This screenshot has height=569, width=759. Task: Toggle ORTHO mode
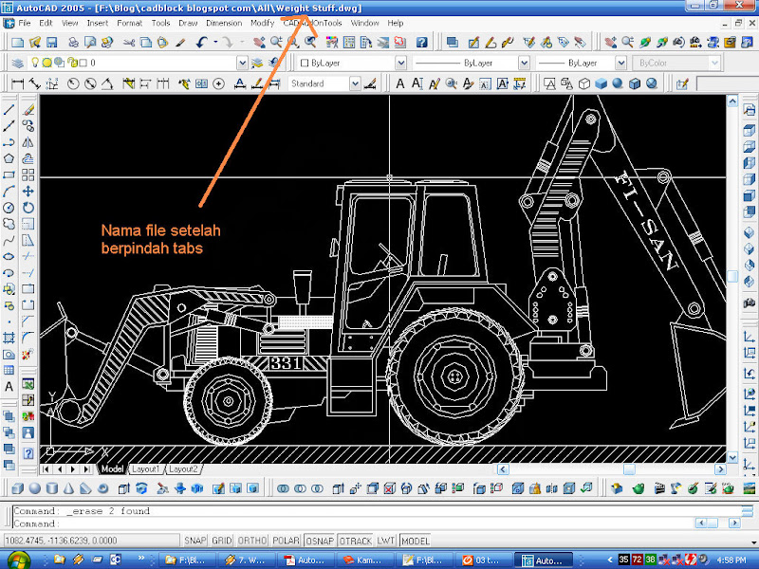pos(252,541)
